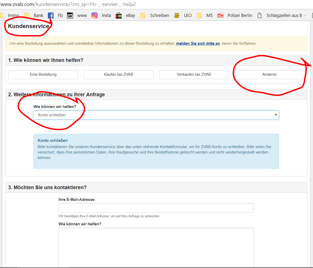Image resolution: width=313 pixels, height=268 pixels.
Task: Click the 'Kundenservice' page heading
Action: (29, 26)
